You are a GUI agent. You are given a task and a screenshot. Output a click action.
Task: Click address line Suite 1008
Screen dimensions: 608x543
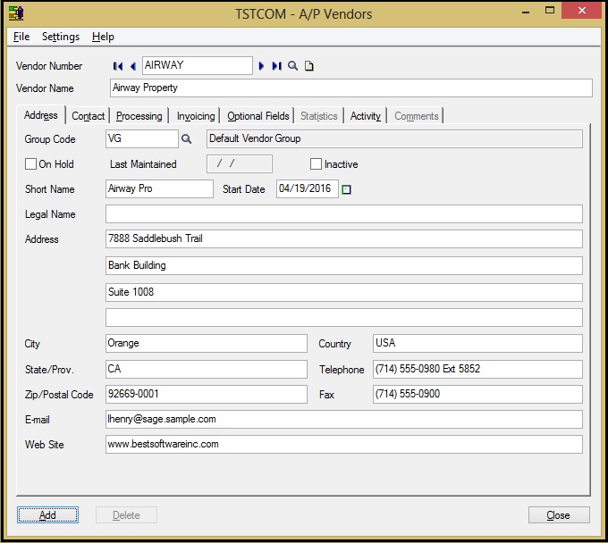tap(344, 292)
